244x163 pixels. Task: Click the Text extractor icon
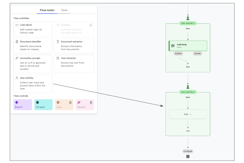tap(58, 58)
